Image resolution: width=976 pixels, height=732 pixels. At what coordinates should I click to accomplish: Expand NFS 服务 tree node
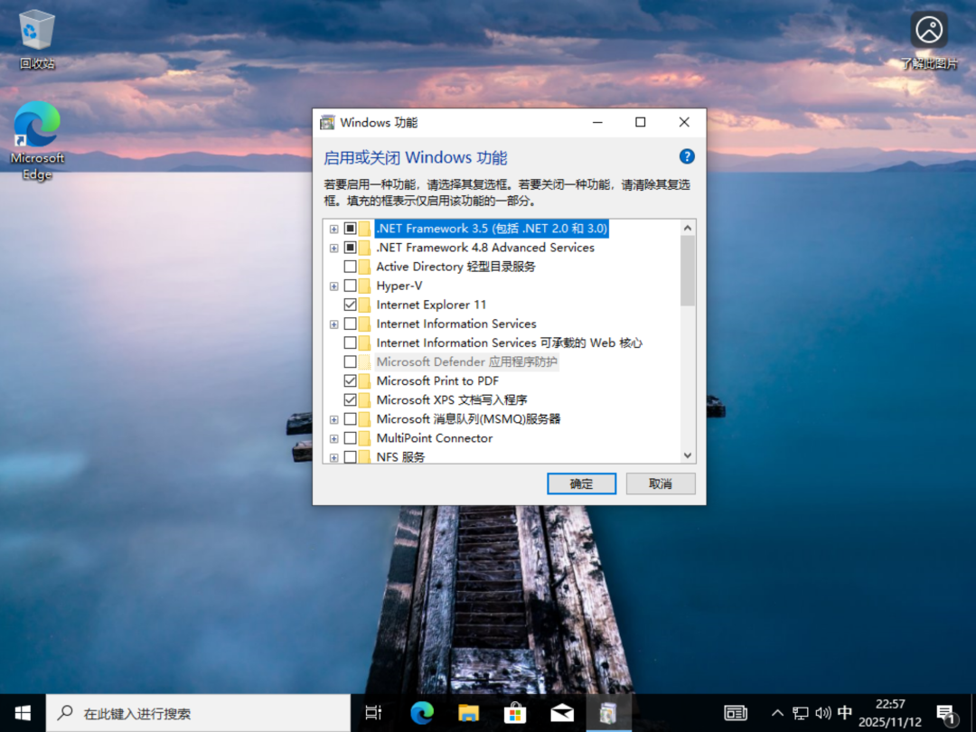coord(334,457)
